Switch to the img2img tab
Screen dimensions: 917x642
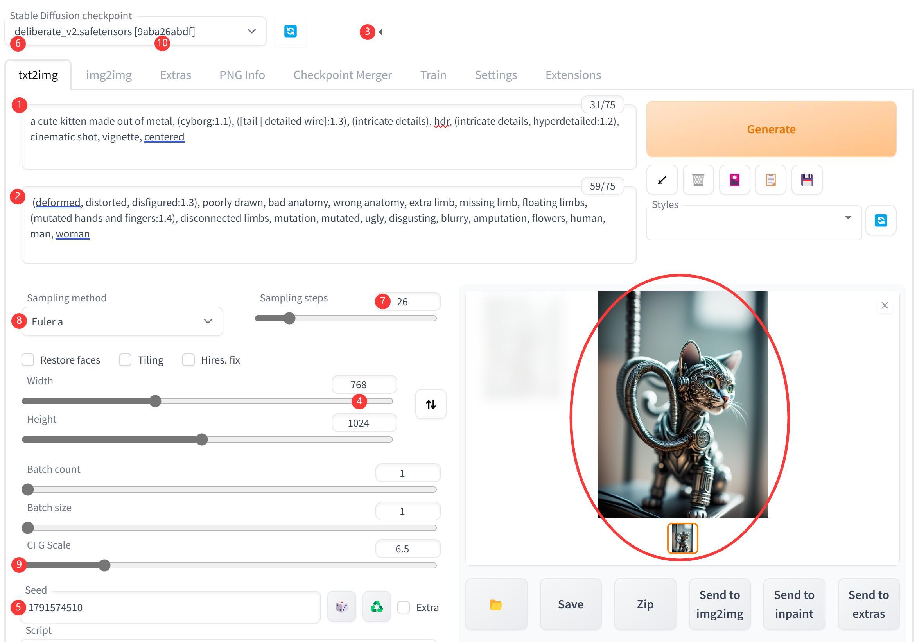tap(109, 75)
